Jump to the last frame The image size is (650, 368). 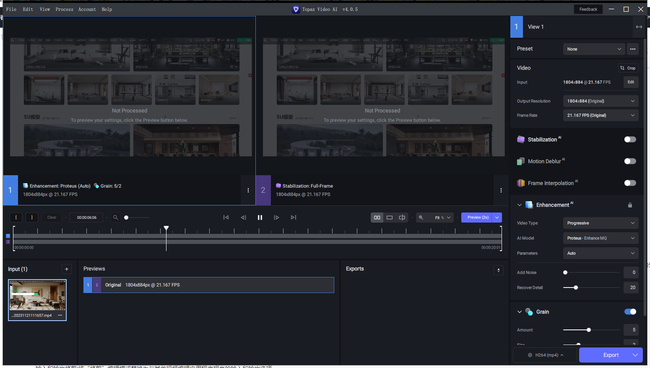(294, 217)
